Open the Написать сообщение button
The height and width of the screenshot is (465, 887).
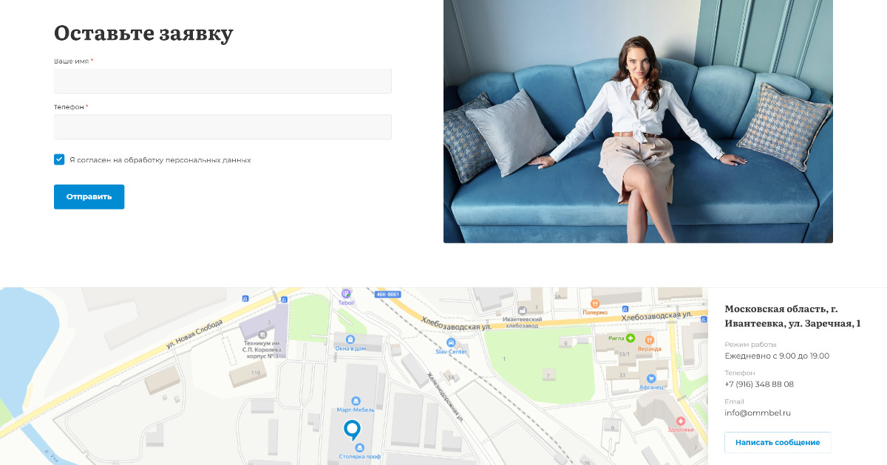[x=778, y=442]
